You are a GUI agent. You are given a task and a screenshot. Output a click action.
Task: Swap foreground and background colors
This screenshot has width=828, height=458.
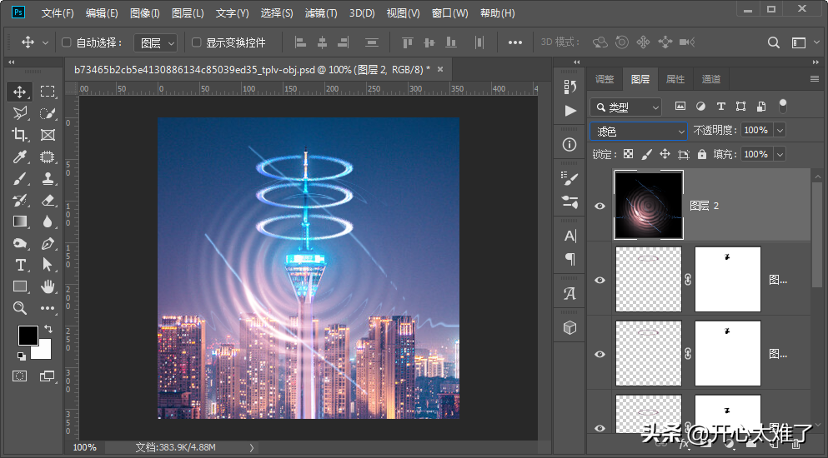coord(48,329)
